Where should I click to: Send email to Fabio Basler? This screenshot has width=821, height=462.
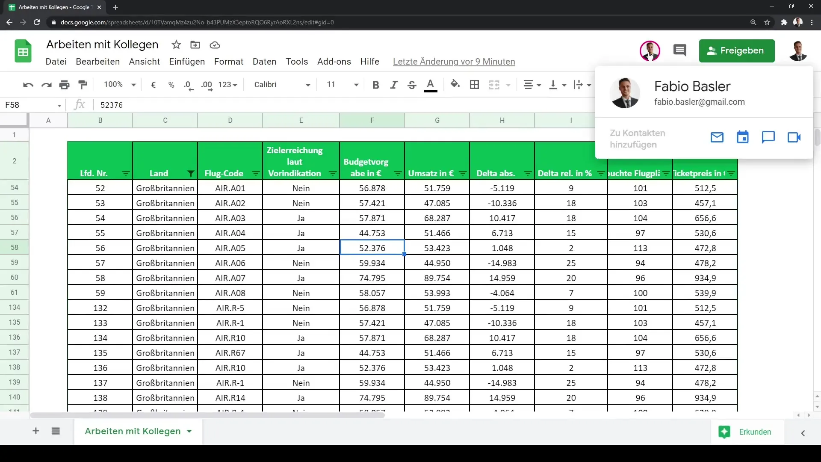pyautogui.click(x=717, y=137)
